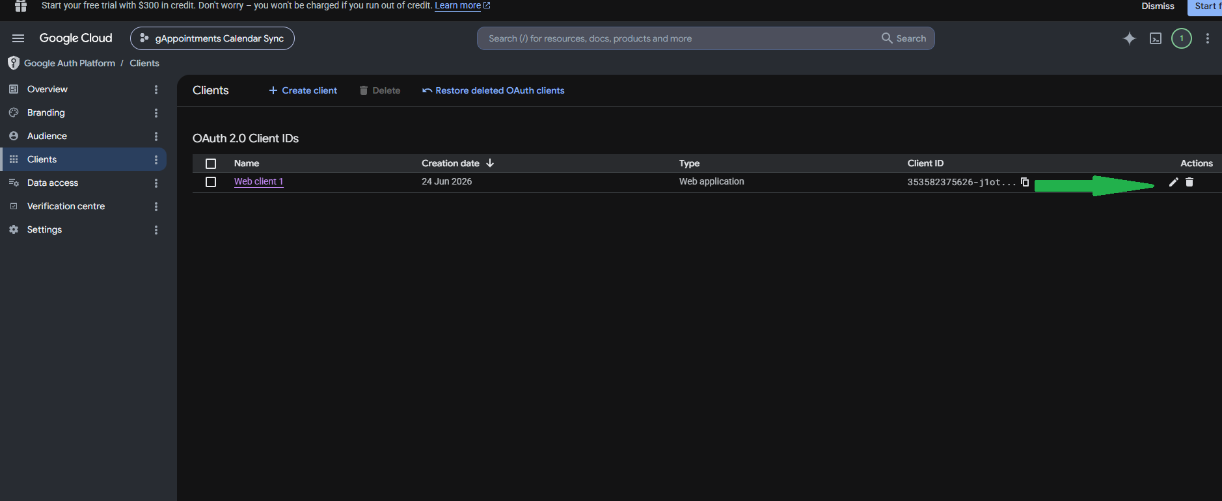Go to Branding in sidebar

[x=46, y=112]
